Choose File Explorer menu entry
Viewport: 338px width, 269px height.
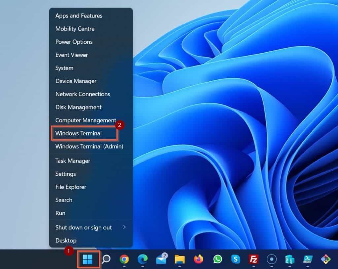[91, 187]
